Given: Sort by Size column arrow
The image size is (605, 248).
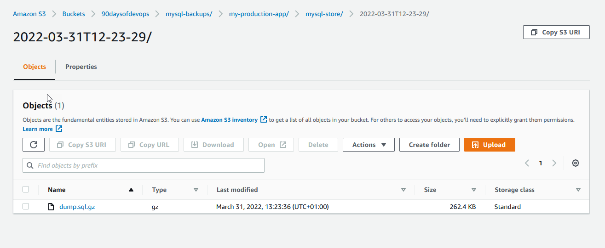Looking at the screenshot, I should point(473,190).
